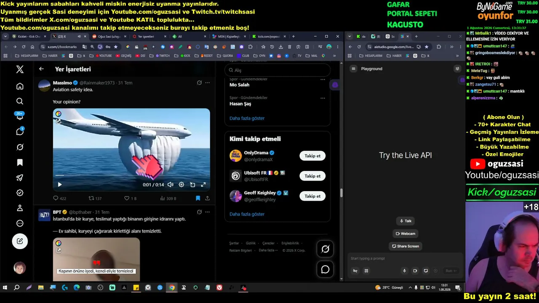Show more trends via 'Daha fazla göster'

coord(247,118)
